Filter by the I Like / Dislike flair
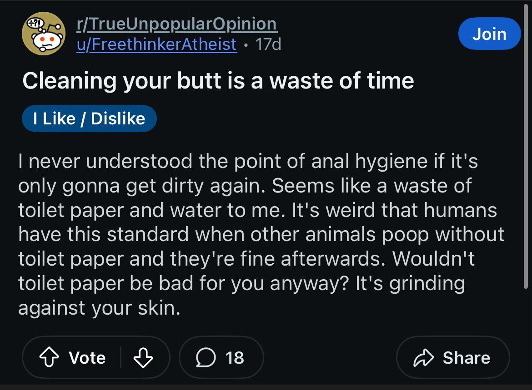 point(89,118)
